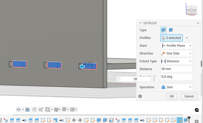Expand the Grid and Snaps dropdown arrow
This screenshot has height=123, width=203.
click(68, 110)
